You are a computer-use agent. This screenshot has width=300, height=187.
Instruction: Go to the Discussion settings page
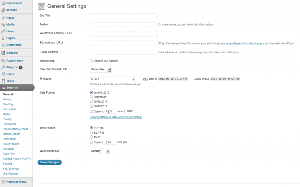(9, 109)
